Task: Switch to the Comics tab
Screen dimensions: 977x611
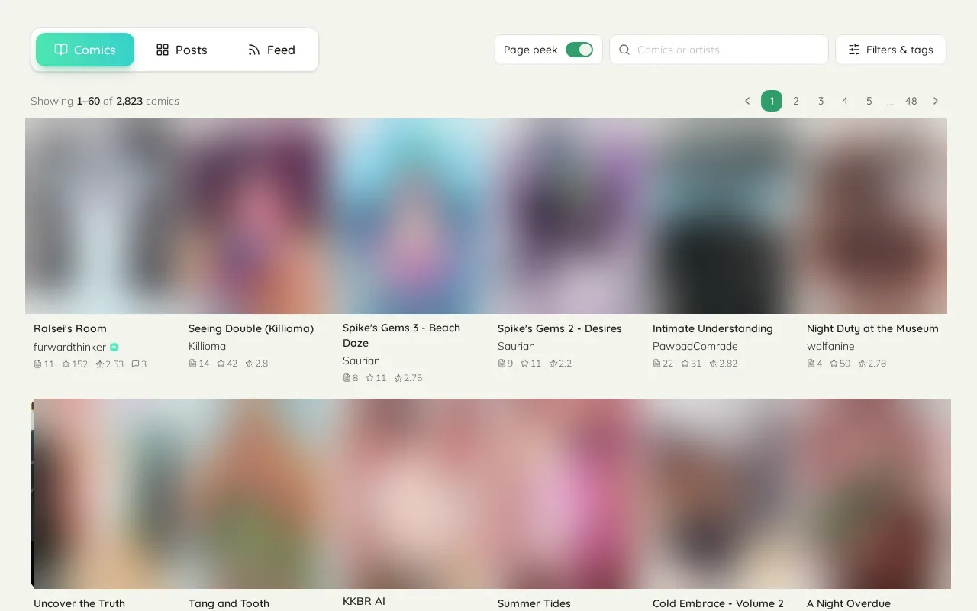Action: tap(85, 50)
